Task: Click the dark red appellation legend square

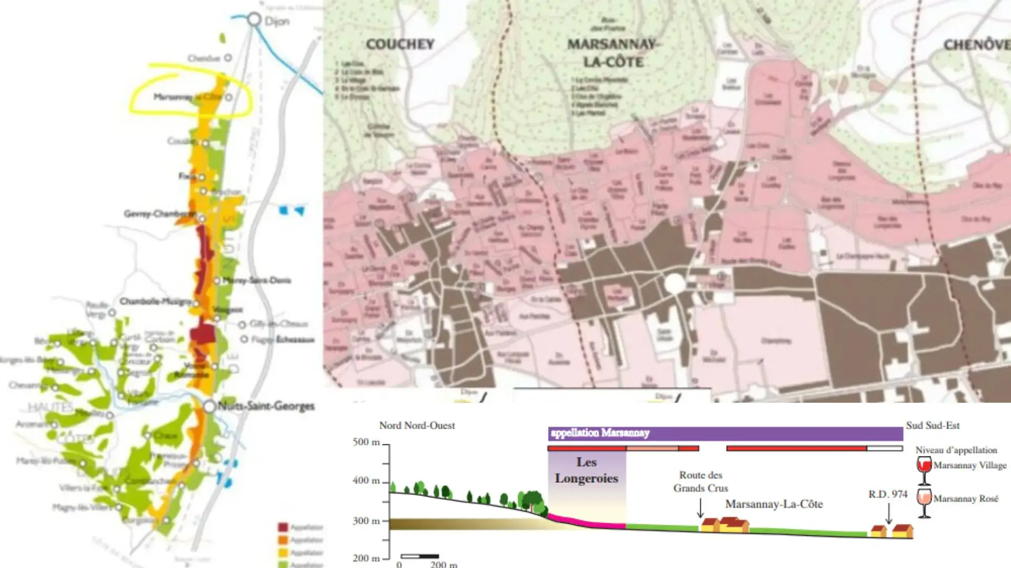Action: click(283, 527)
